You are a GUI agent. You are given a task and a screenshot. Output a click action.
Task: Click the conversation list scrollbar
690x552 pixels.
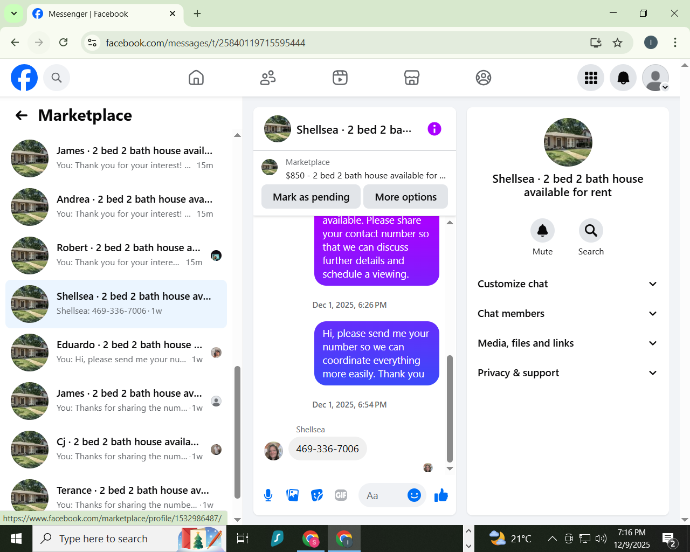(x=237, y=432)
